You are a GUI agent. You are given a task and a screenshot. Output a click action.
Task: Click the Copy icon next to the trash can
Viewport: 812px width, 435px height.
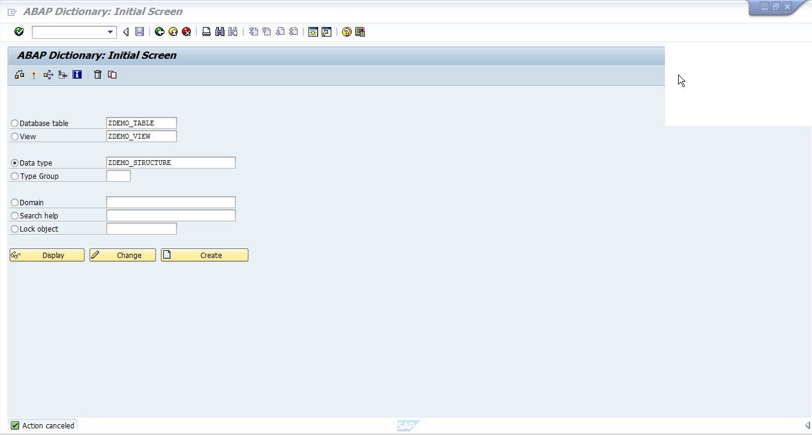112,74
